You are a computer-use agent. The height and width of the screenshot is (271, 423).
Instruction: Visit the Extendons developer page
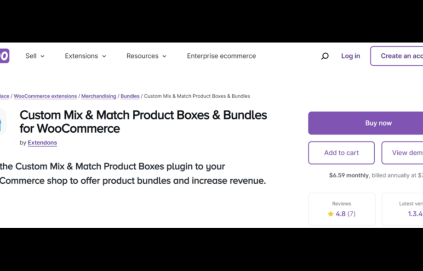tap(42, 142)
